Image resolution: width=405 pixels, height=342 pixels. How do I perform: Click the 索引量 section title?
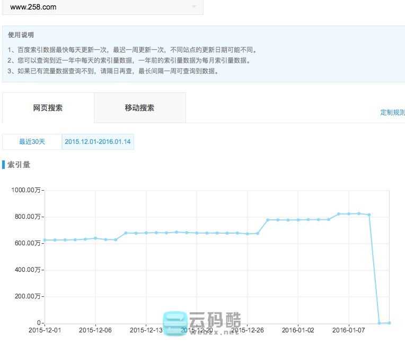coord(19,165)
